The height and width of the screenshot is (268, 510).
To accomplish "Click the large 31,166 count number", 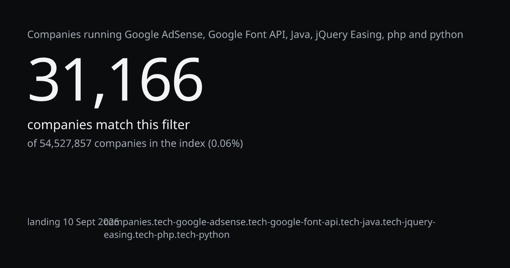I will (x=115, y=80).
